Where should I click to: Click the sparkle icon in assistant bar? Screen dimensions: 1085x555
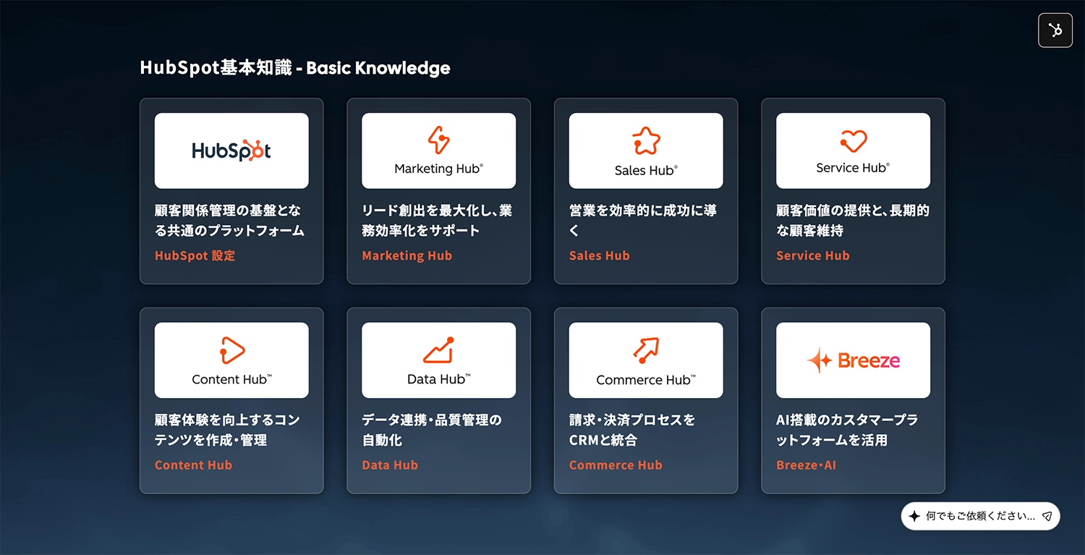(914, 516)
